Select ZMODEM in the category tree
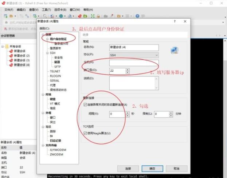 [x=56, y=154]
